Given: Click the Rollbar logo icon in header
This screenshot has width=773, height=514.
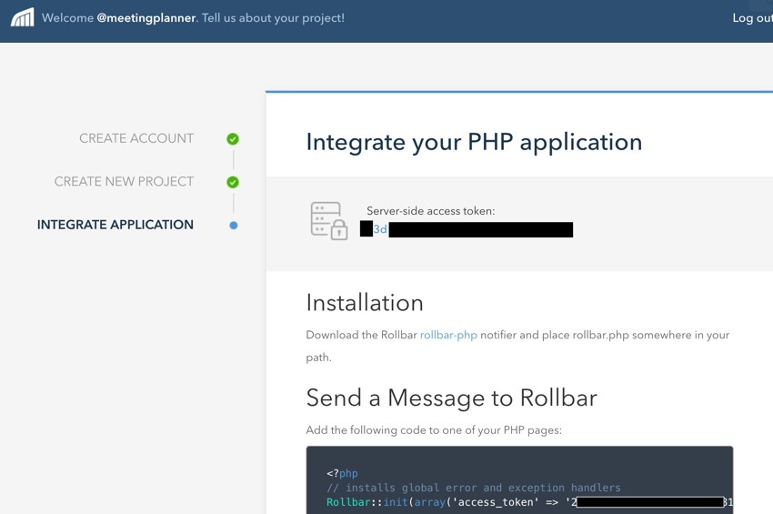Looking at the screenshot, I should coord(22,18).
